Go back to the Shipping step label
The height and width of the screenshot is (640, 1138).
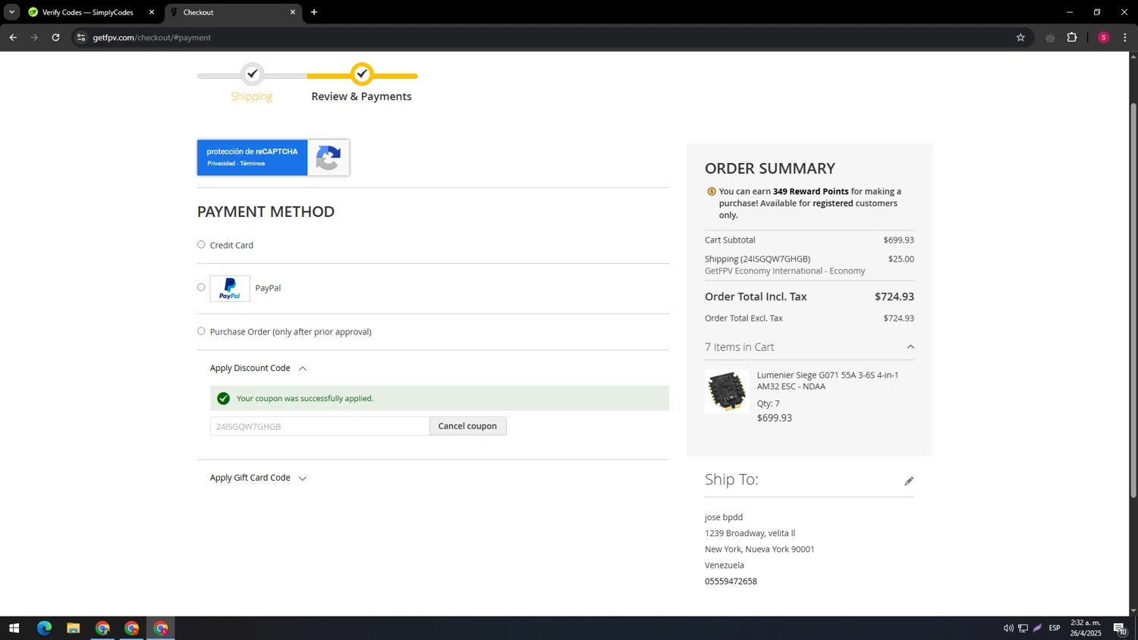pos(252,96)
